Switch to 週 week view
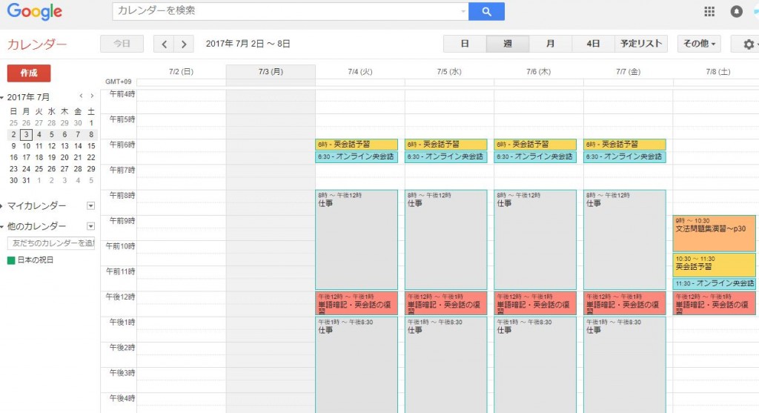 click(x=508, y=44)
